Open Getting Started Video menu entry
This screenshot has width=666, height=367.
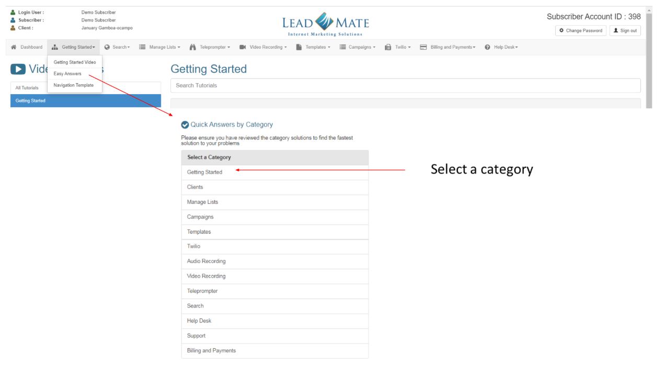click(75, 62)
